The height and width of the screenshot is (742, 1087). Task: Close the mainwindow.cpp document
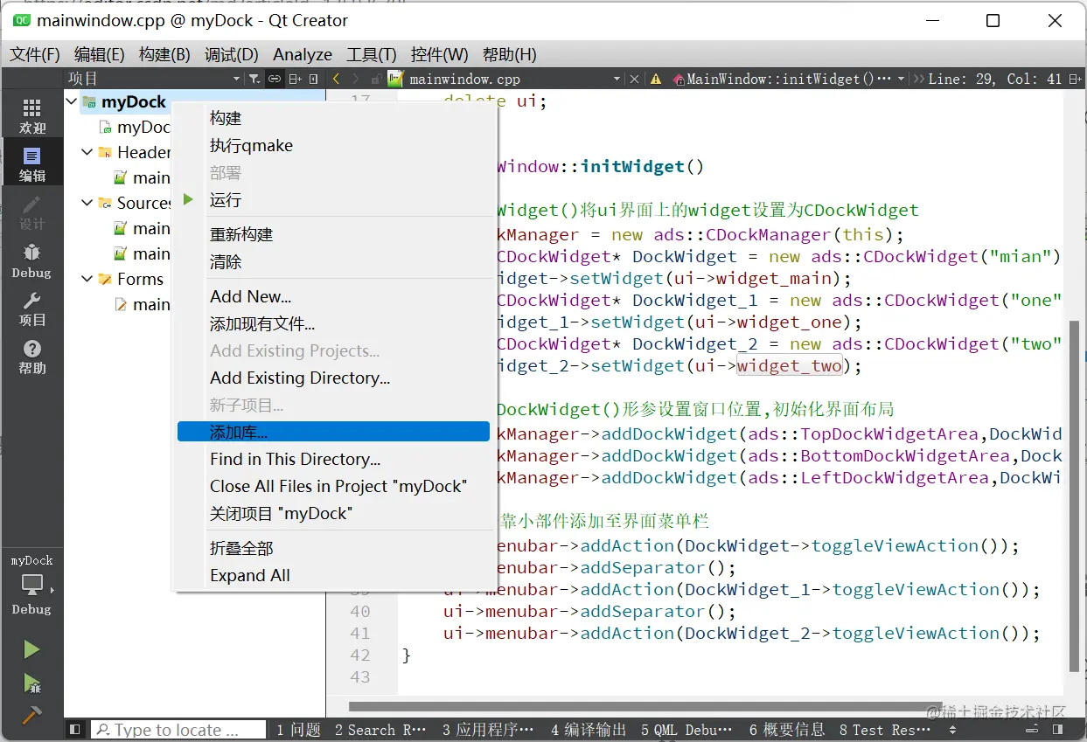(x=635, y=79)
